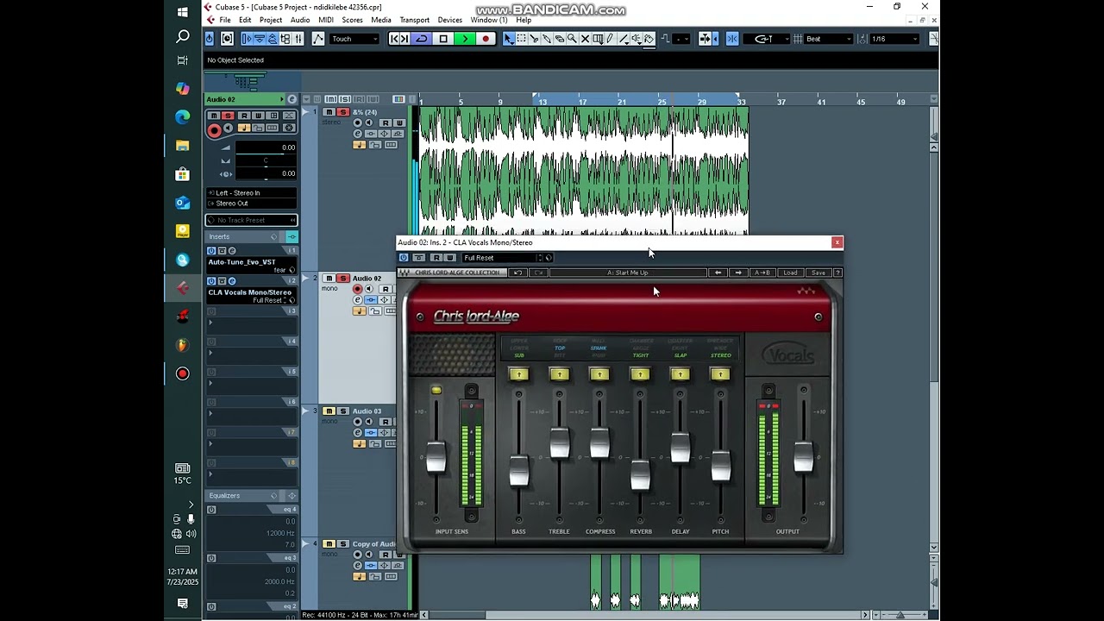Select the Mute X tool
Viewport: 1104px width, 621px height.
585,39
